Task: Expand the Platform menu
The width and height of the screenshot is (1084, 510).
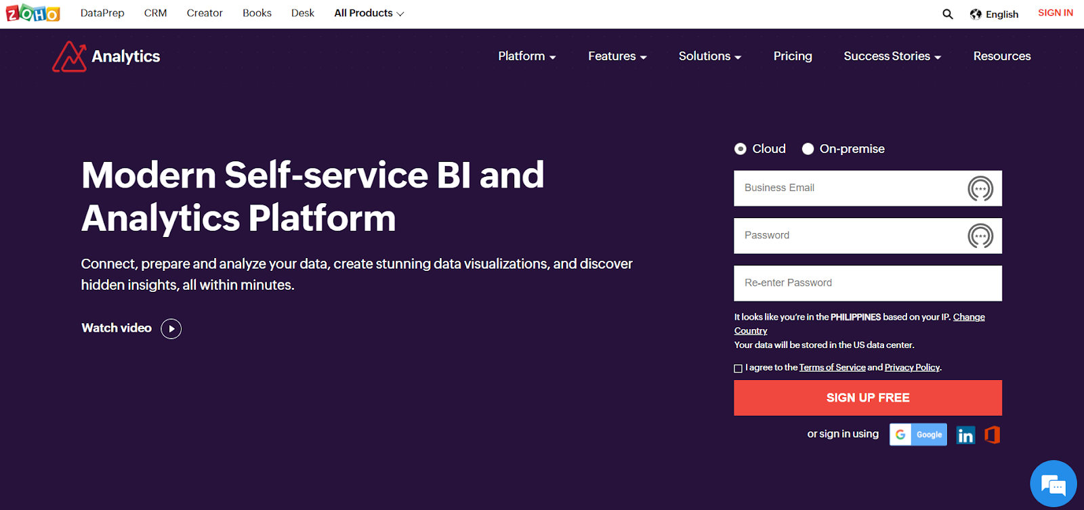Action: pyautogui.click(x=527, y=56)
